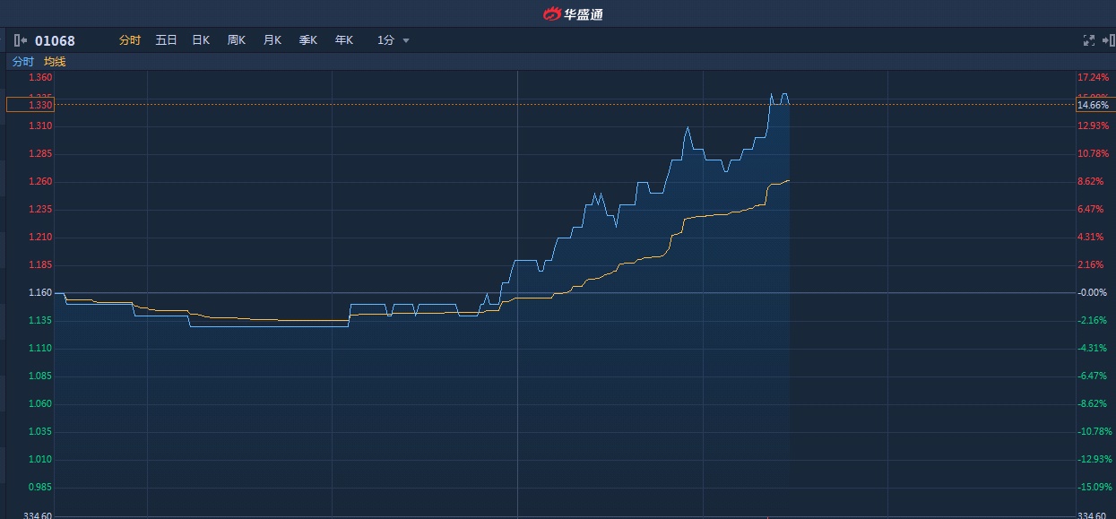Collapse the left panel using arrow icon
Image resolution: width=1116 pixels, height=519 pixels.
coord(21,40)
